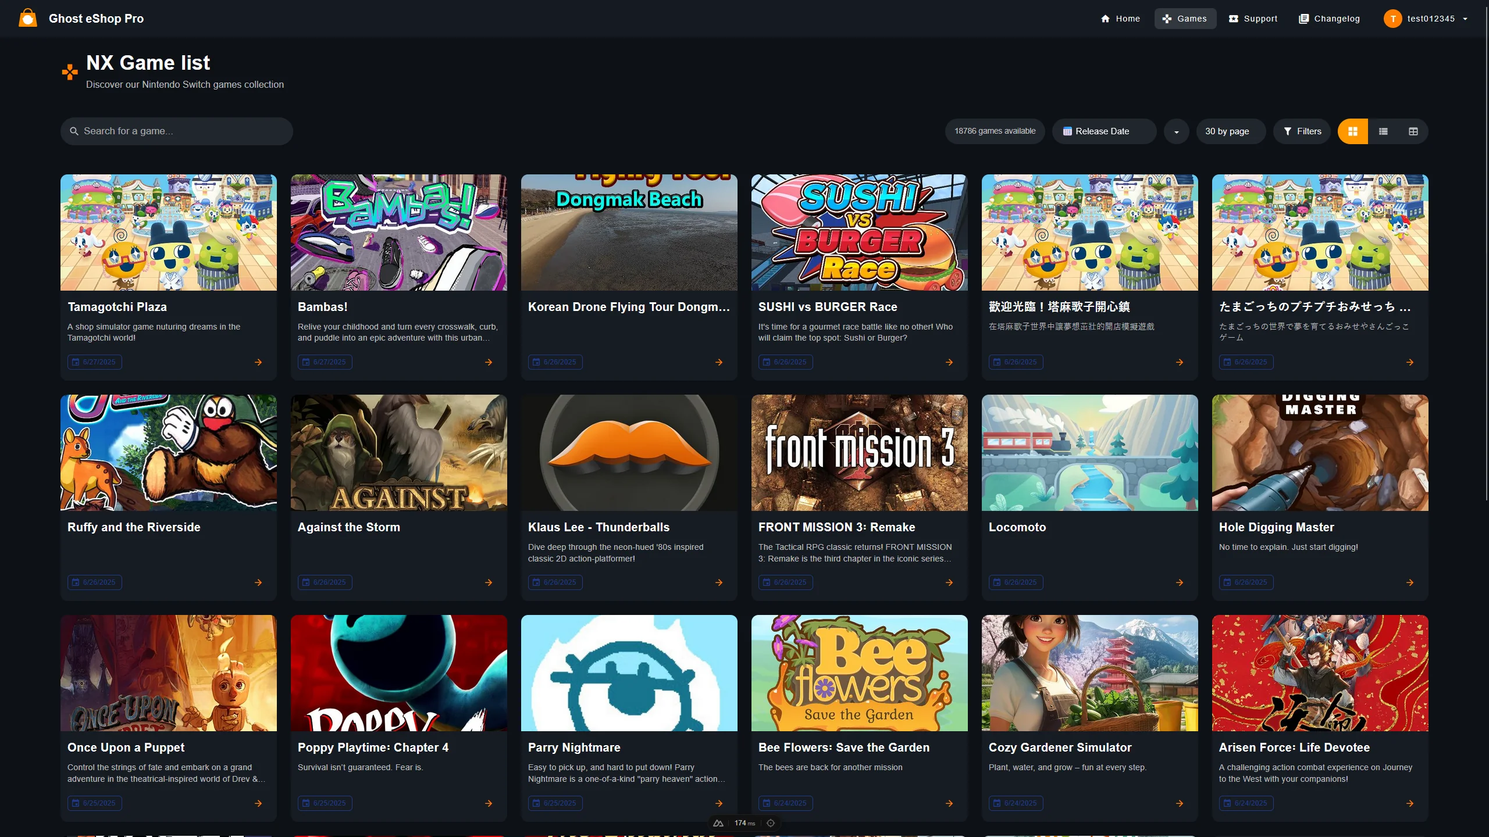Open the Changelog nav item

[1329, 19]
